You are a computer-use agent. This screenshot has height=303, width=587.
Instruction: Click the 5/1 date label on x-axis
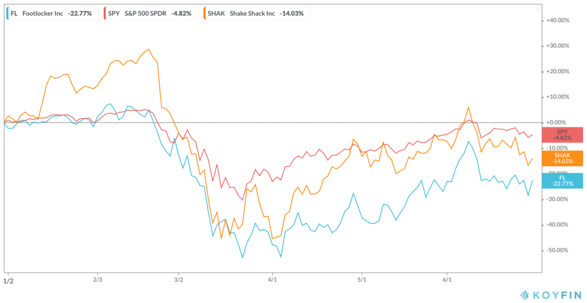pos(361,280)
